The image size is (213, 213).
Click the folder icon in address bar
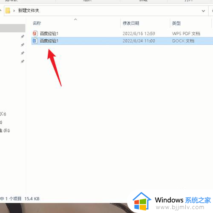(x=8, y=11)
